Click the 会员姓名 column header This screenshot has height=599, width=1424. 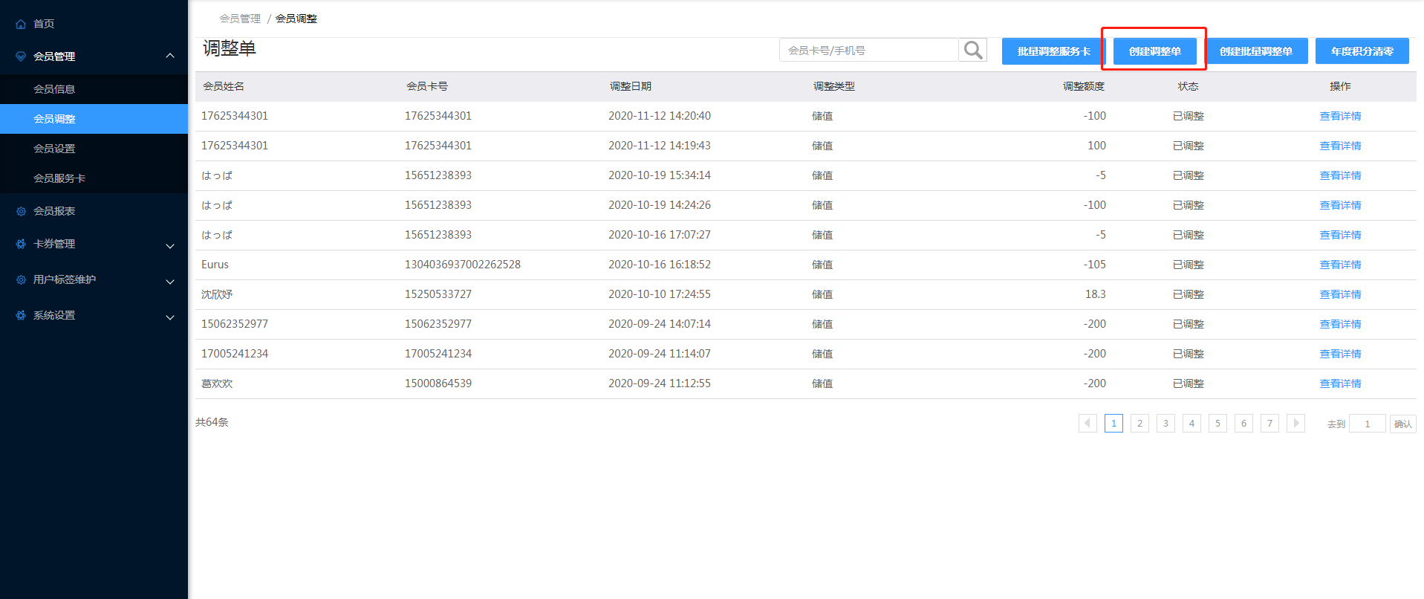coord(224,86)
